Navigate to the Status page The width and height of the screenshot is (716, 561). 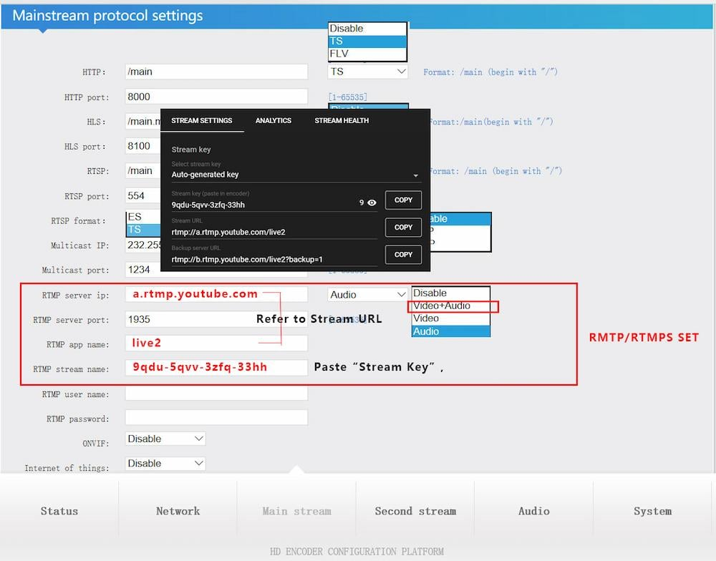[59, 511]
